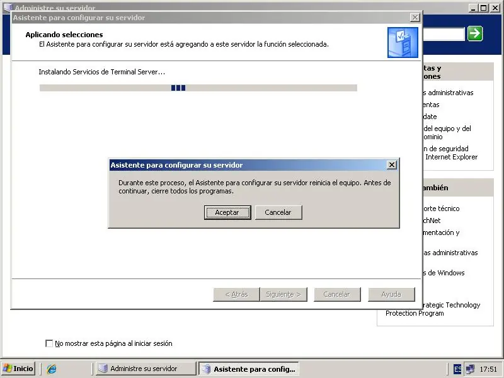This screenshot has height=378, width=504.
Task: Click the Ayuda button in the wizard
Action: [x=391, y=294]
